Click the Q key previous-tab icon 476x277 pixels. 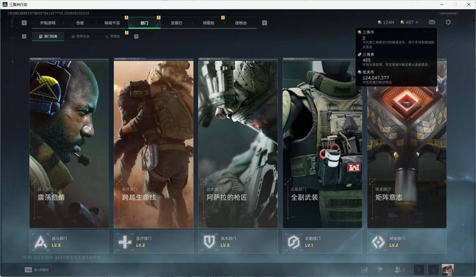click(24, 23)
